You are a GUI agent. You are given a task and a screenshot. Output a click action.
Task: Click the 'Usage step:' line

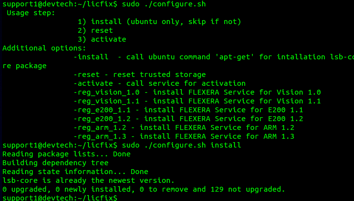(31, 13)
